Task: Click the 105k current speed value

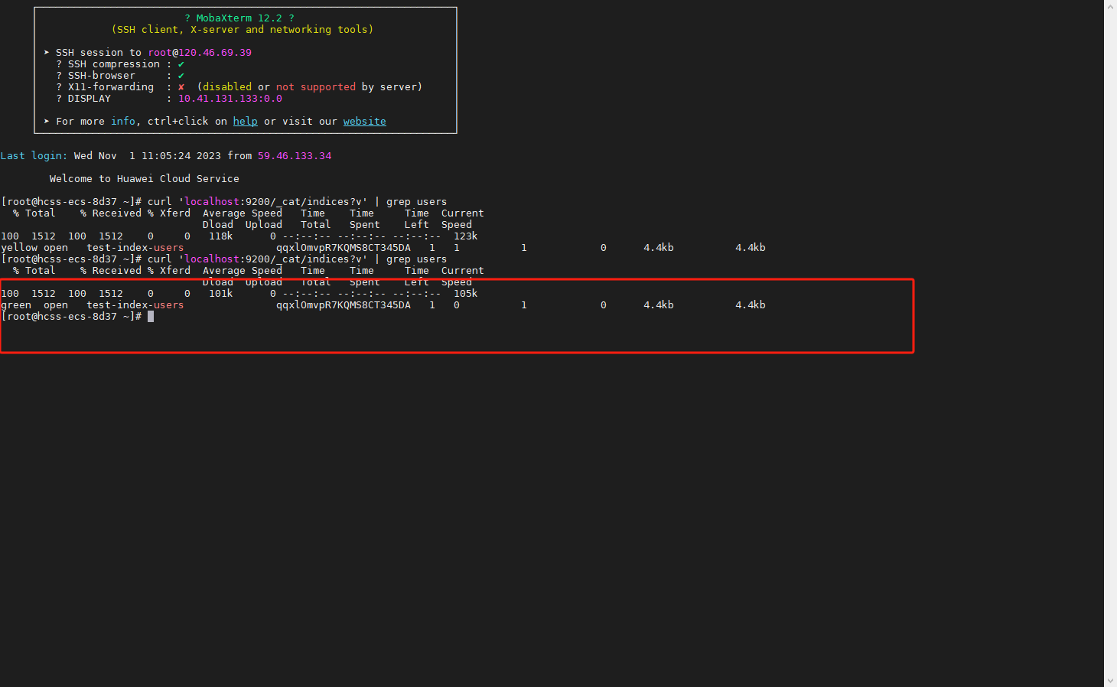Action: (x=466, y=294)
